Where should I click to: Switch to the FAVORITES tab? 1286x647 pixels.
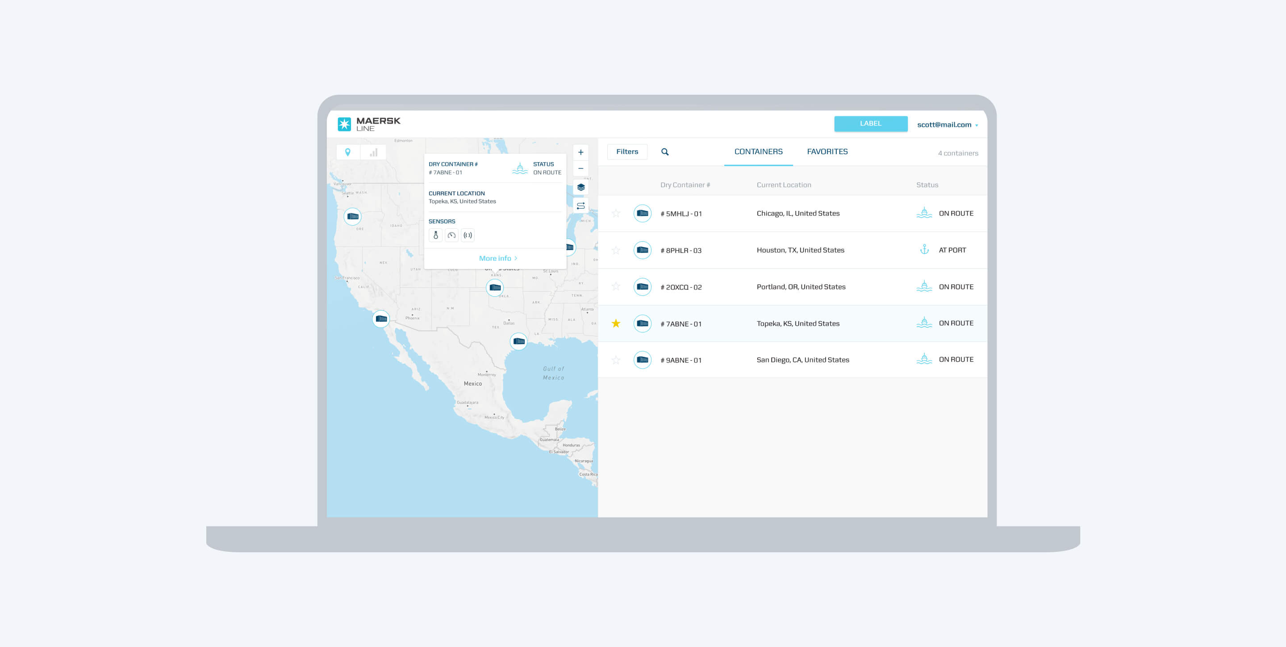point(827,152)
